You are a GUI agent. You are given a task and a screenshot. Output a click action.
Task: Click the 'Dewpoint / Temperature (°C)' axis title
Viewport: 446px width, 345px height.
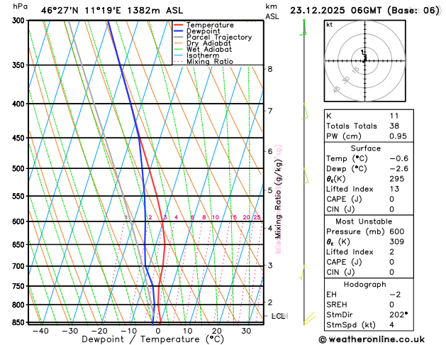pyautogui.click(x=152, y=339)
